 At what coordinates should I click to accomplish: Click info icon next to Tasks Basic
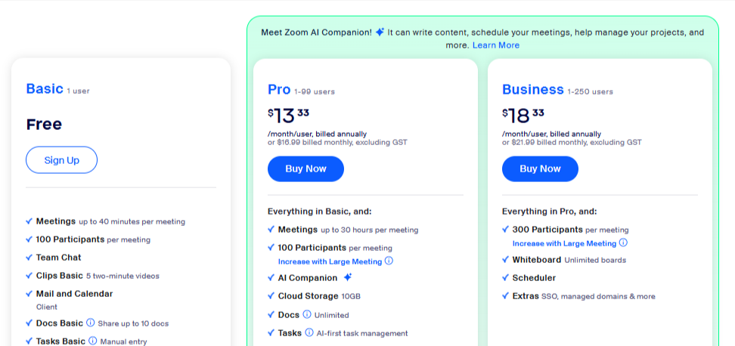(x=93, y=341)
